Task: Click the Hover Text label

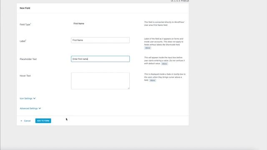Action: pos(25,76)
